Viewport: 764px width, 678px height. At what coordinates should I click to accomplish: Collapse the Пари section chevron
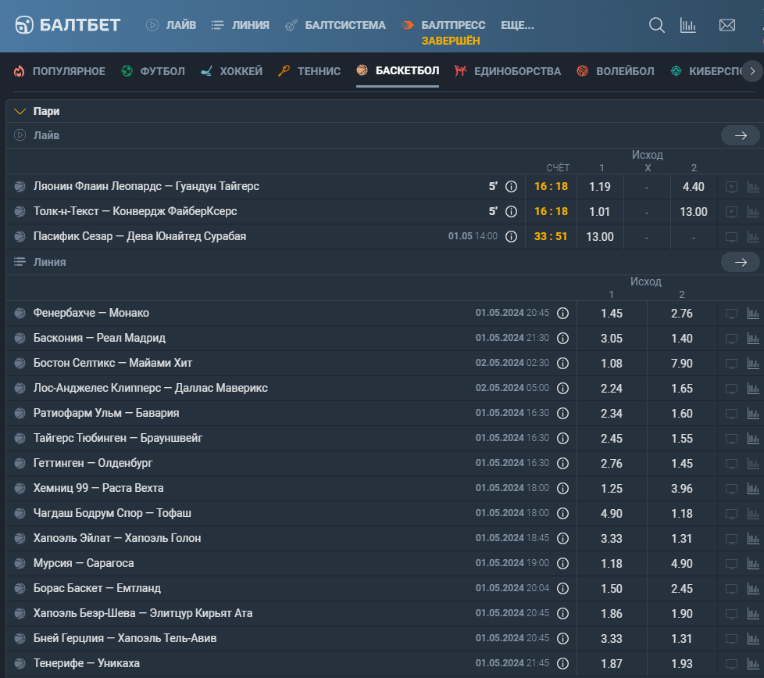(x=20, y=111)
